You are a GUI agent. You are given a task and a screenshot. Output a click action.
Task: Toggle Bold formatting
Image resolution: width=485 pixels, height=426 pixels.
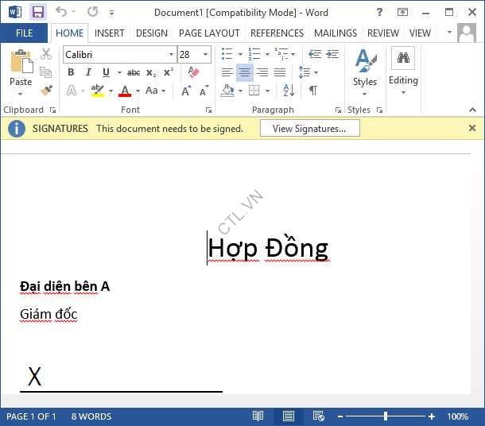coord(71,72)
